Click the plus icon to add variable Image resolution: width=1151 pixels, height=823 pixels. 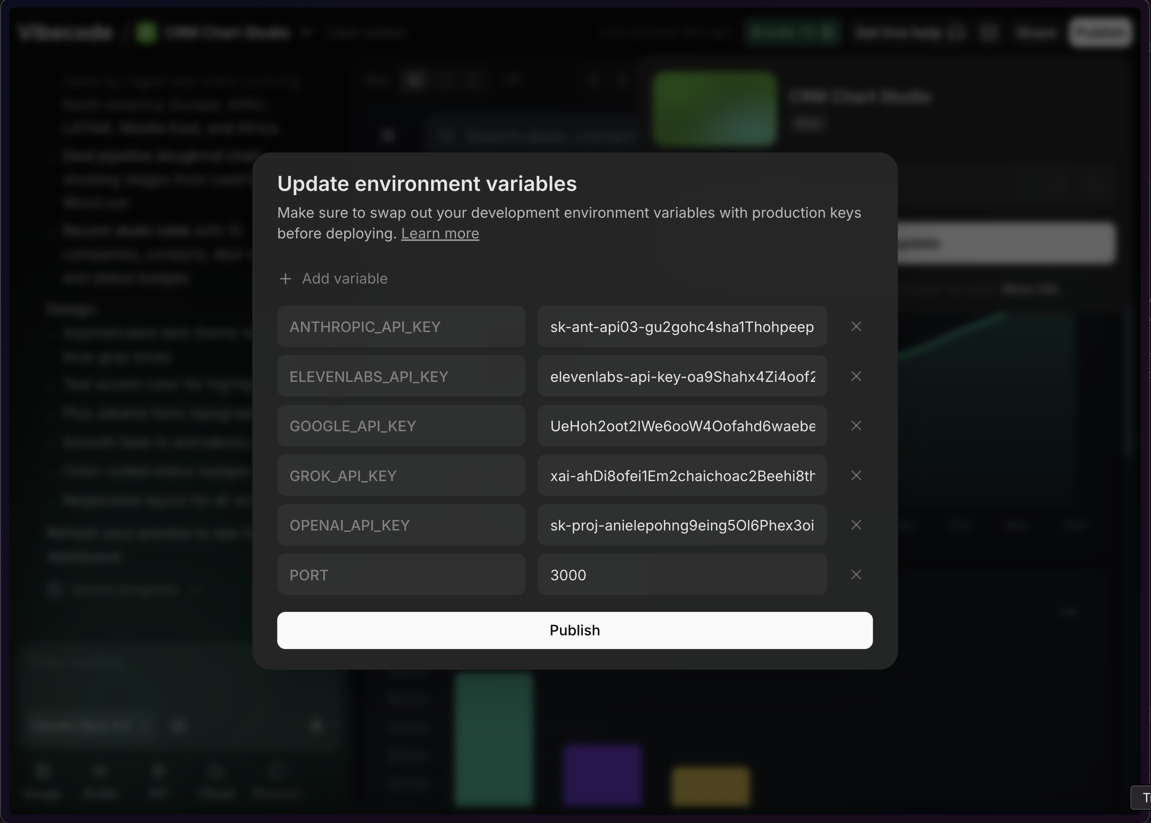pyautogui.click(x=285, y=279)
